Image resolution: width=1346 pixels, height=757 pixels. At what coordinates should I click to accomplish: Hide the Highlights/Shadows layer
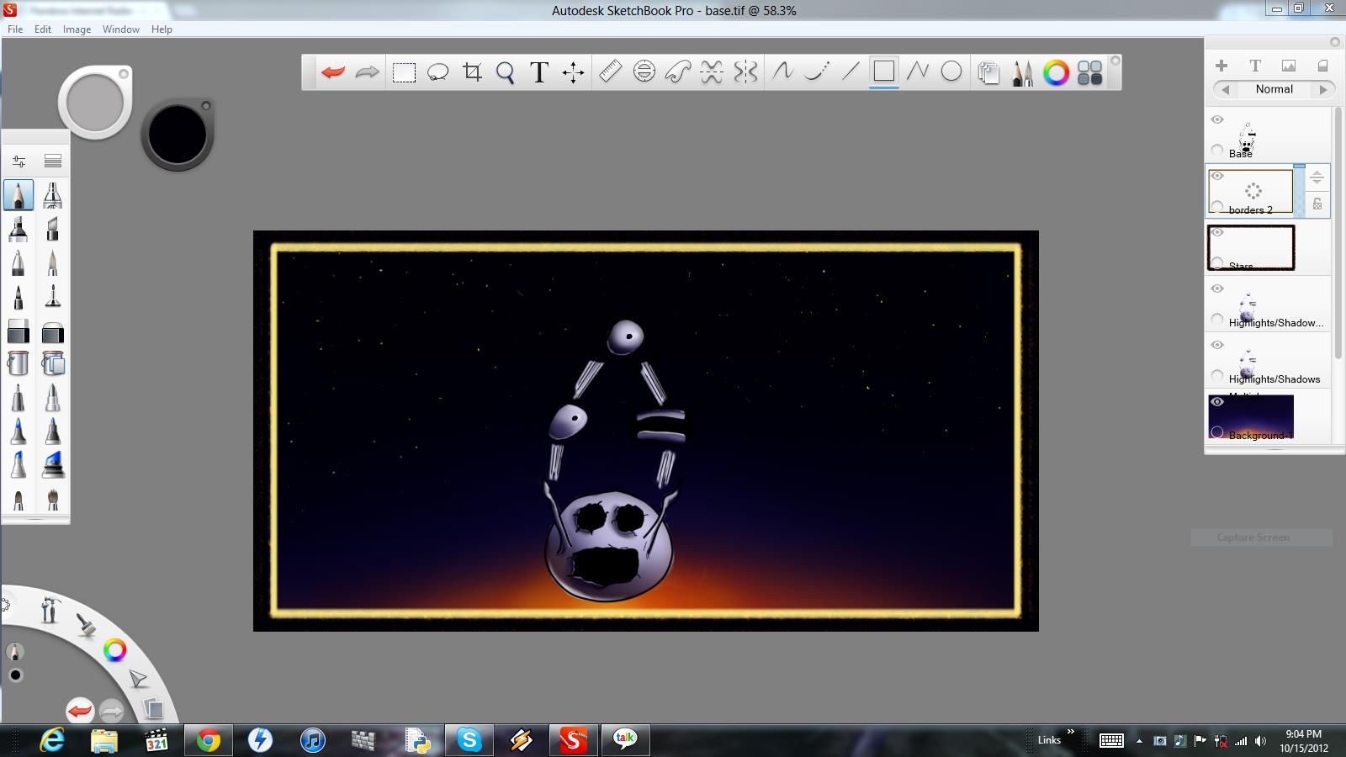pos(1217,345)
